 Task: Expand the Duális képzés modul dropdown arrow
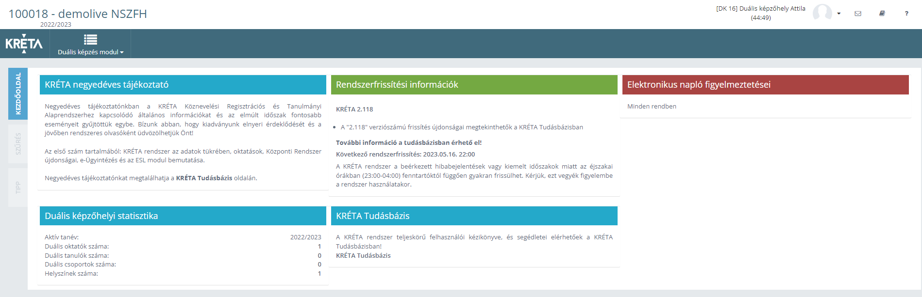122,52
